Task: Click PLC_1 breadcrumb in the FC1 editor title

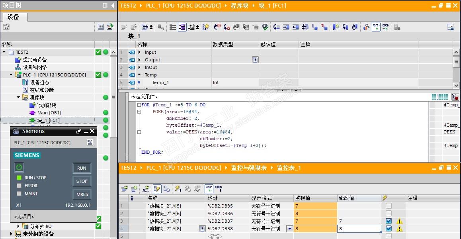Action: [183, 5]
